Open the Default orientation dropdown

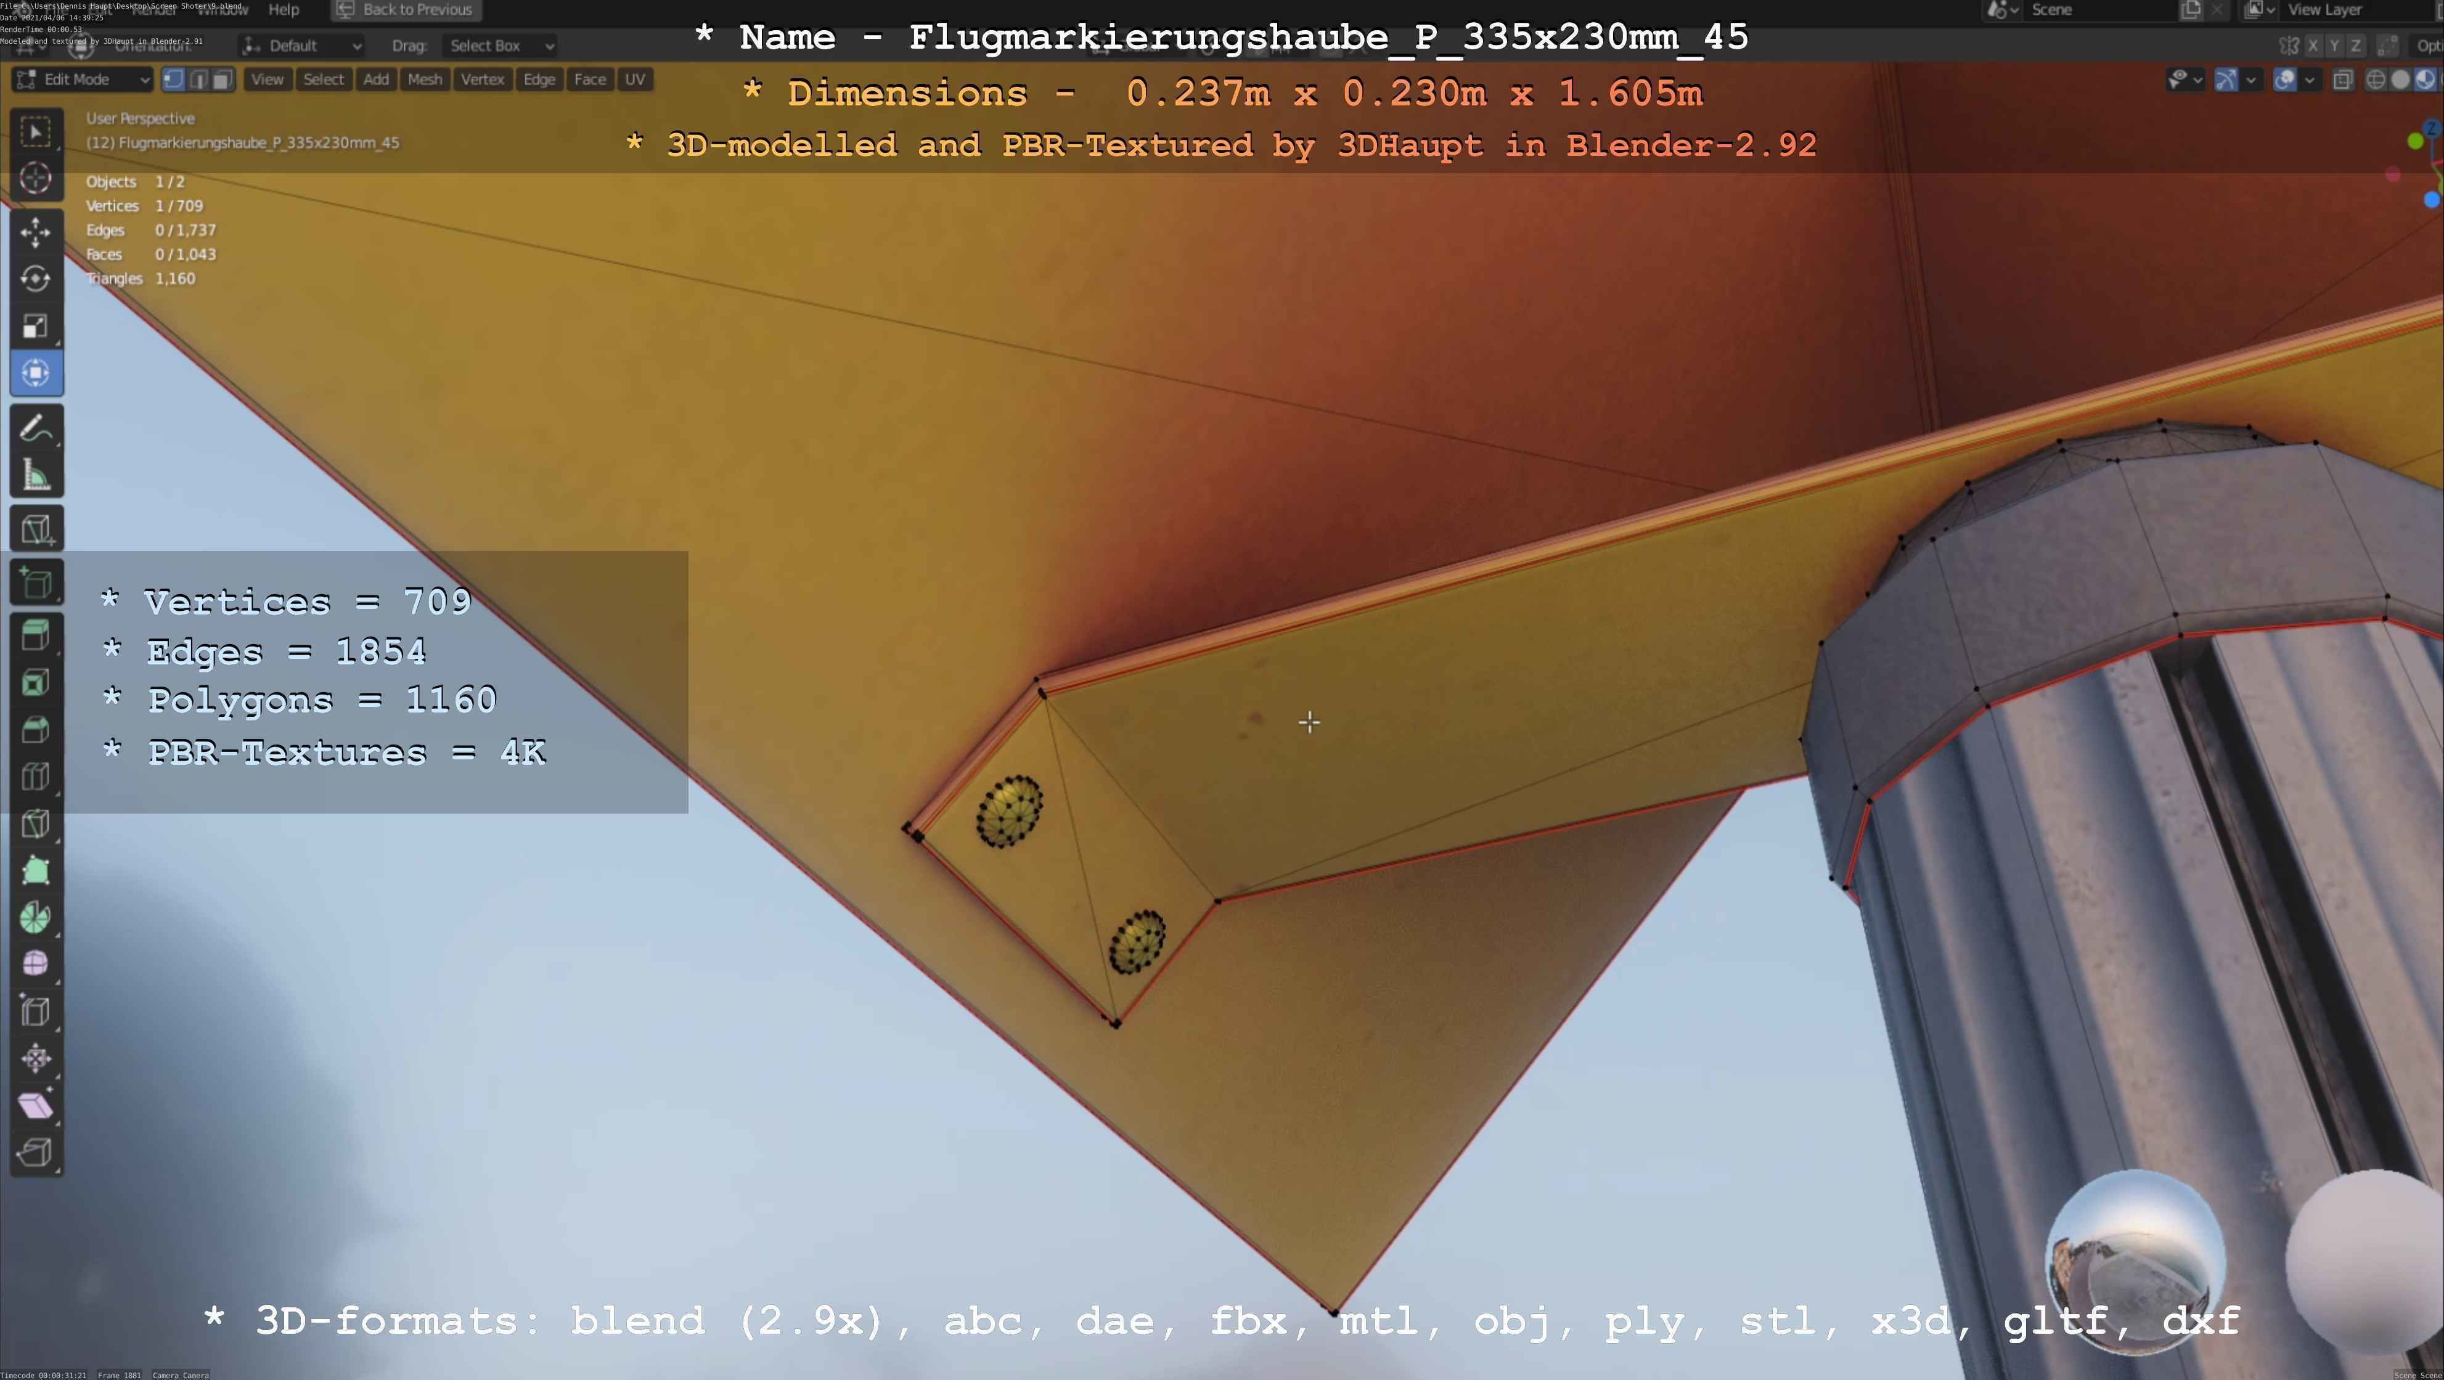[301, 46]
